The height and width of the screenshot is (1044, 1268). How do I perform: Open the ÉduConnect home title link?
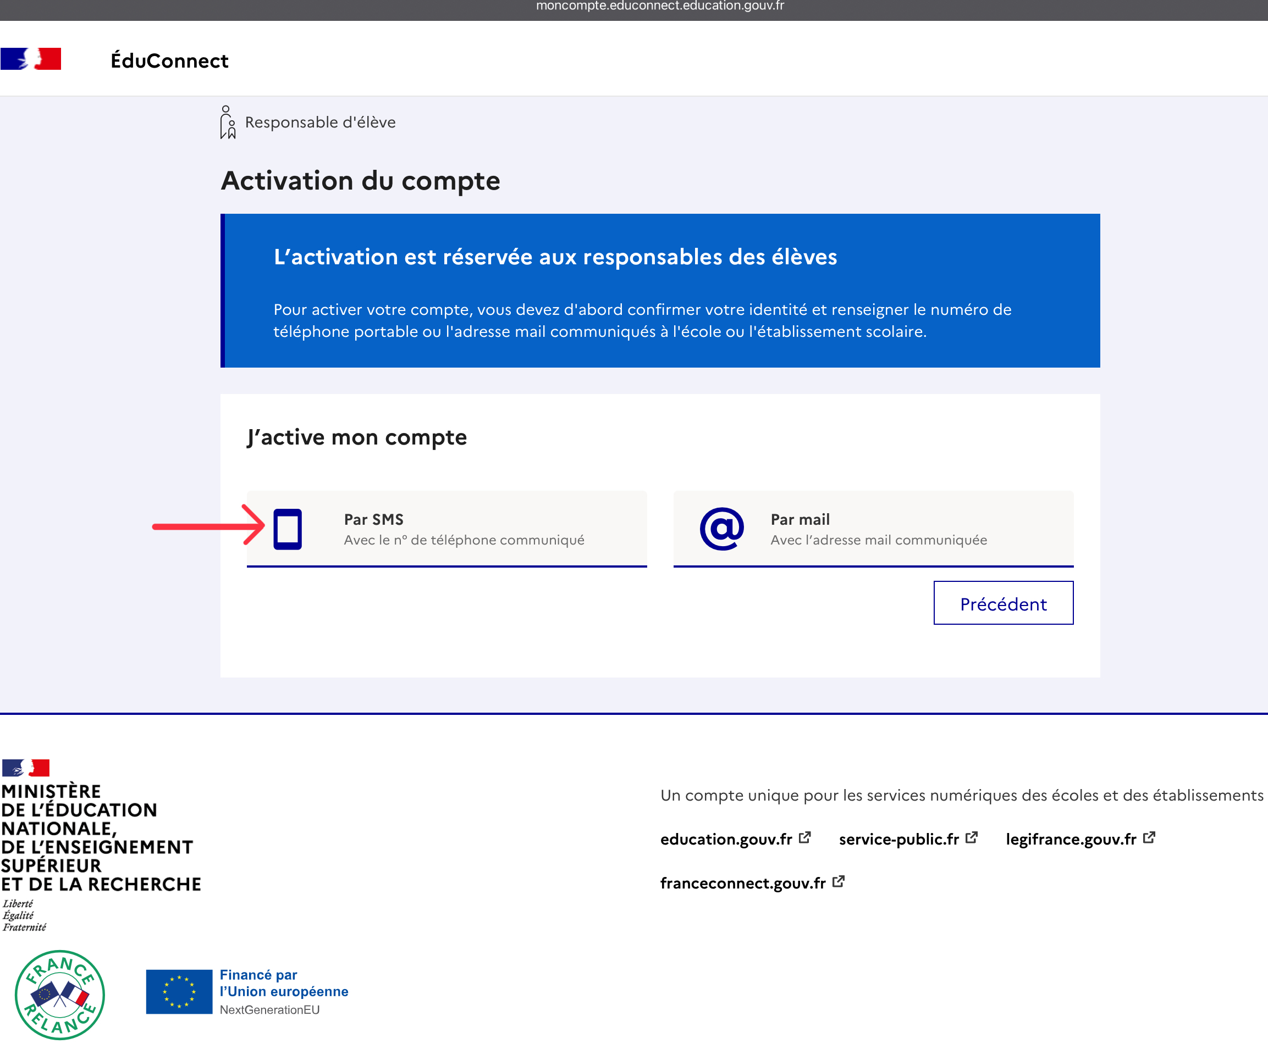pyautogui.click(x=170, y=61)
